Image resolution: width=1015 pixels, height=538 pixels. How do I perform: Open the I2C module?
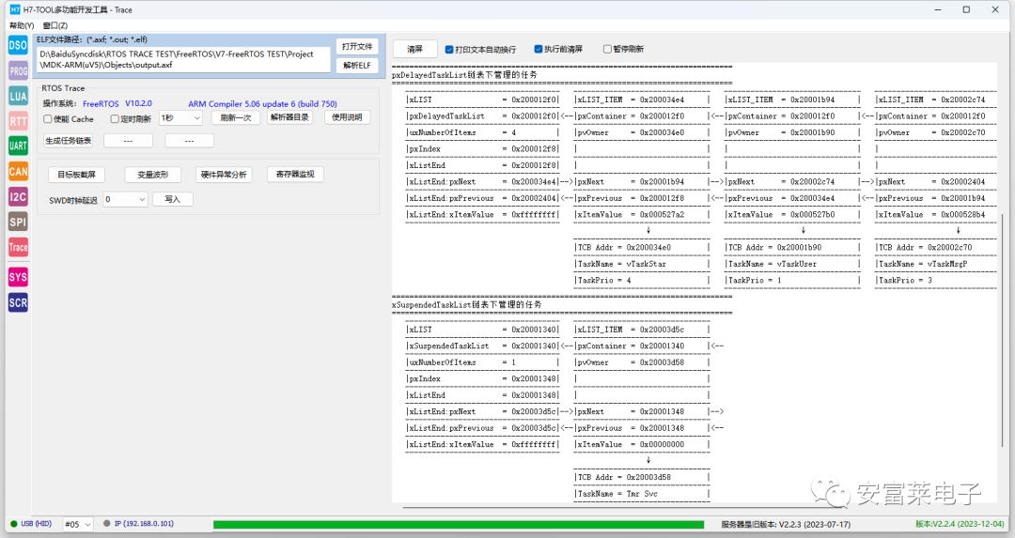point(18,196)
